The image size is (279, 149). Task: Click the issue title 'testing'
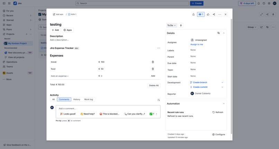click(55, 25)
